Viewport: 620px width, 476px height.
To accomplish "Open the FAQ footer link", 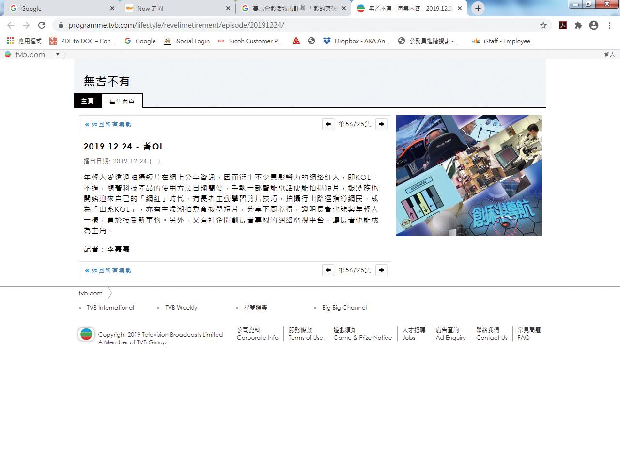I will pyautogui.click(x=529, y=334).
